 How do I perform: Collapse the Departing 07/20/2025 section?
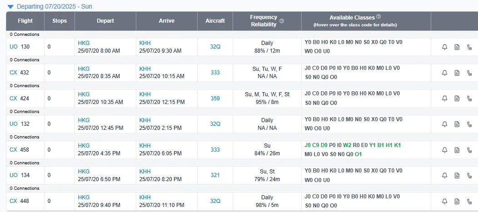10,6
